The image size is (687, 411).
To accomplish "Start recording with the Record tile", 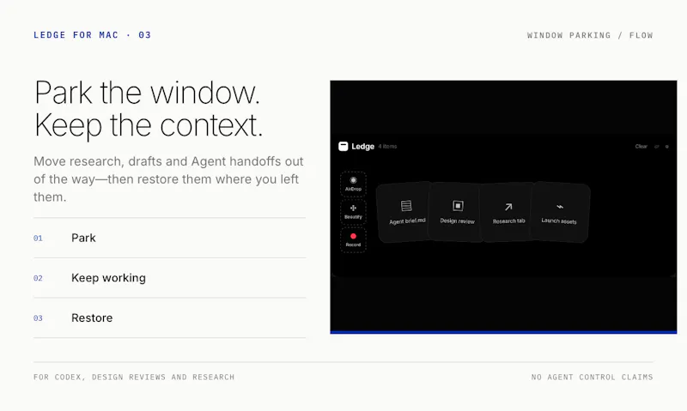I will (x=353, y=240).
